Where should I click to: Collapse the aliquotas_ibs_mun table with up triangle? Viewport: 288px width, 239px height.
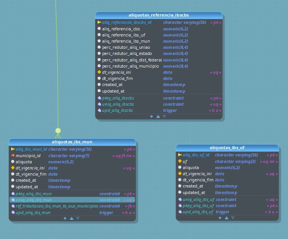71,218
